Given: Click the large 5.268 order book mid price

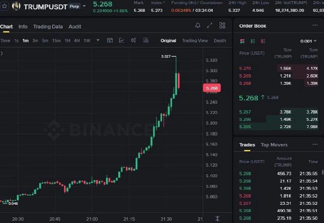Looking at the screenshot, I should point(249,98).
